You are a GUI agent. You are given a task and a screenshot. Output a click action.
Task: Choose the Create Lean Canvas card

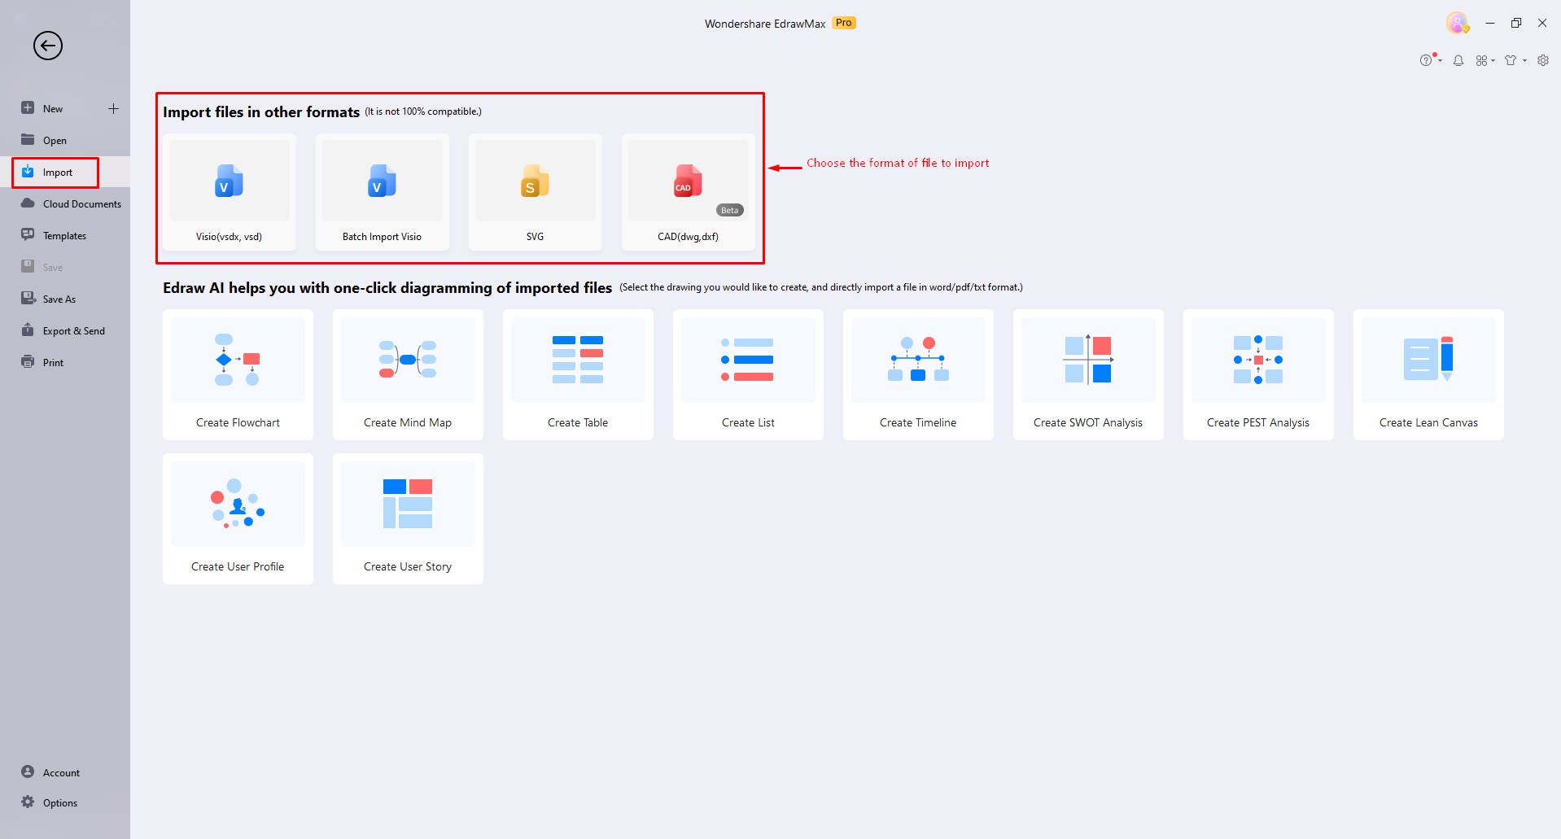click(1428, 374)
